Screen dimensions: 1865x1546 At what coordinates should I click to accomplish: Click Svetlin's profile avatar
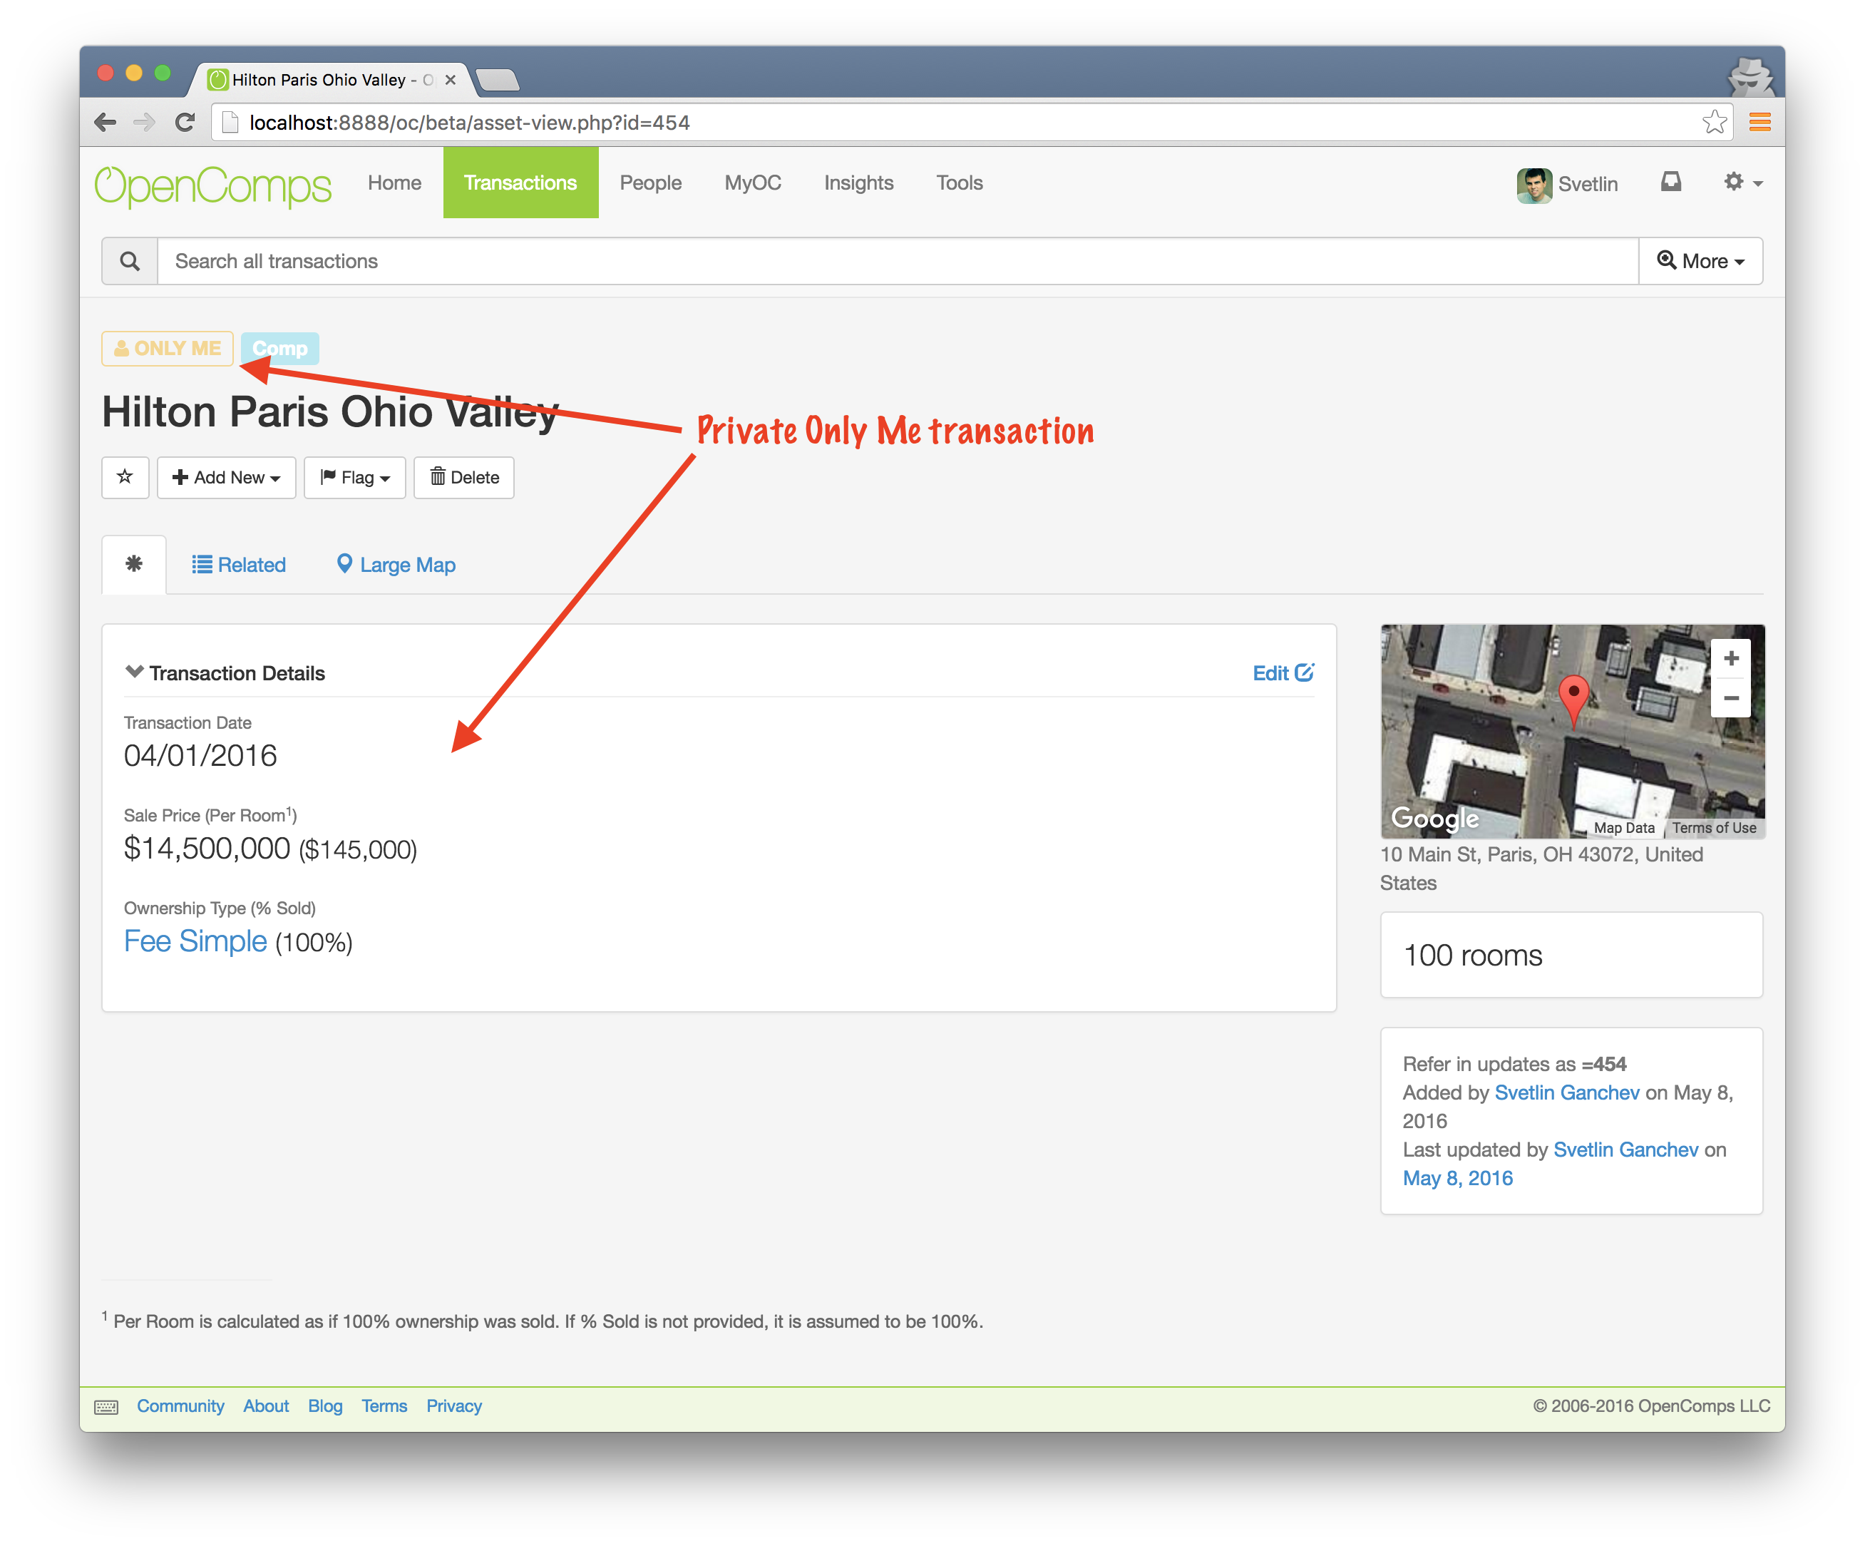1533,185
